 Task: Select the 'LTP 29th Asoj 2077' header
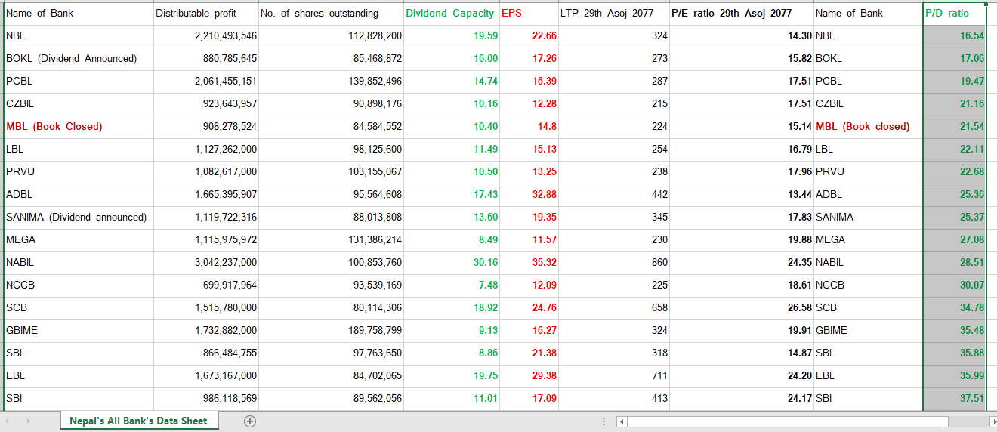pyautogui.click(x=614, y=13)
